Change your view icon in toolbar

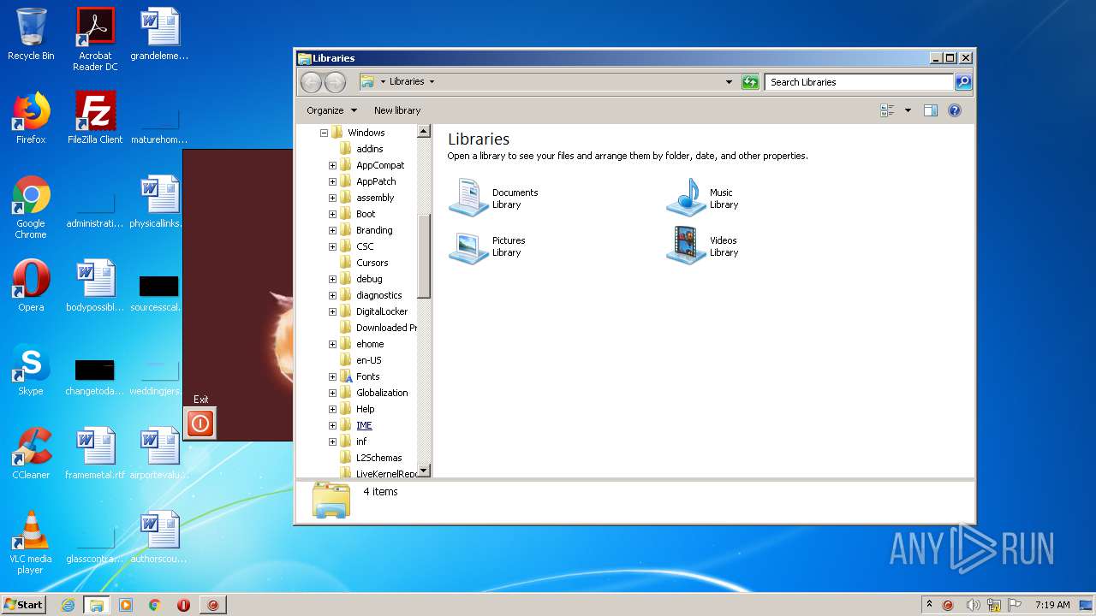click(887, 110)
